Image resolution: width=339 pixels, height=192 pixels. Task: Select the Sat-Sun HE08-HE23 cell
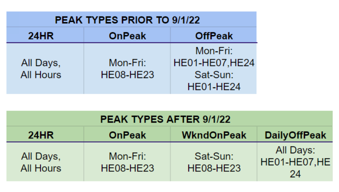pyautogui.click(x=214, y=162)
